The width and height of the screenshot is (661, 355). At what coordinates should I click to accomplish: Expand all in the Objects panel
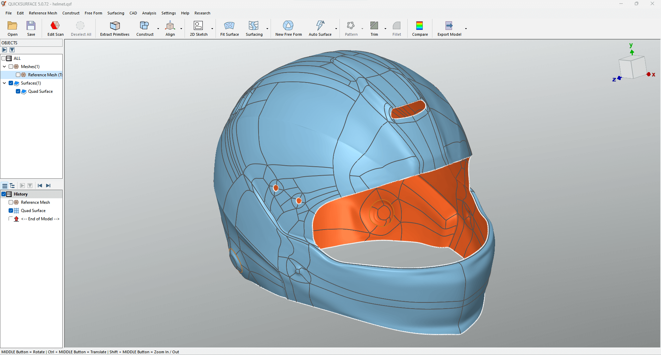(4, 50)
